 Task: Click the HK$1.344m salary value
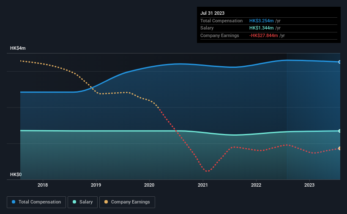pos(261,28)
